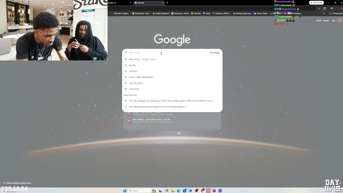This screenshot has height=193, width=343.
Task: Click the plus icon in the search box
Action: [126, 53]
